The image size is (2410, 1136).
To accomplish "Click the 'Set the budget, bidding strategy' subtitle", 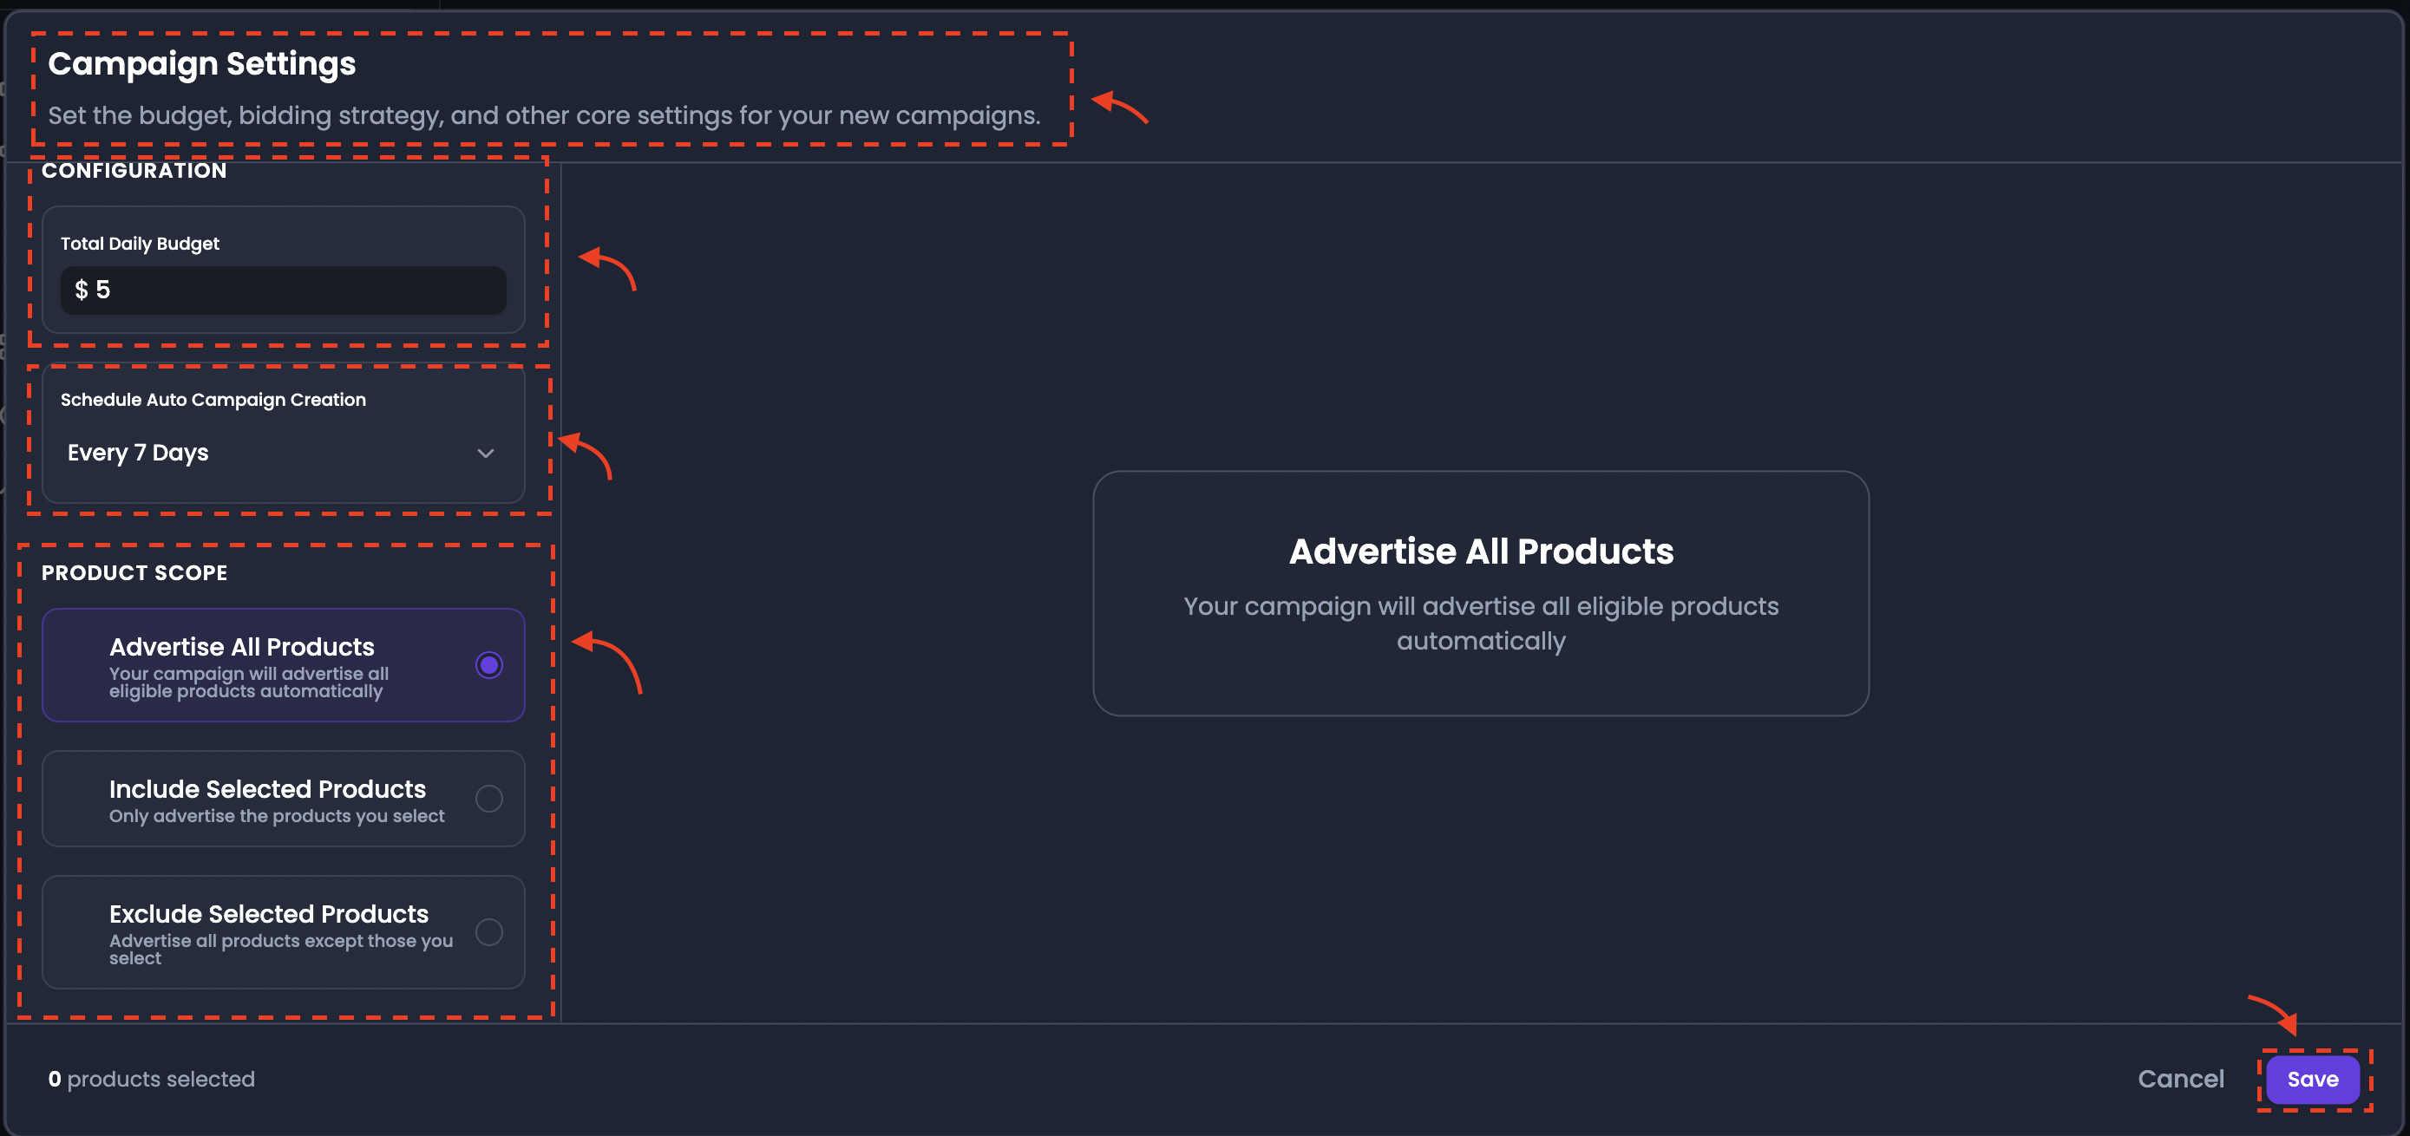I will coord(545,116).
